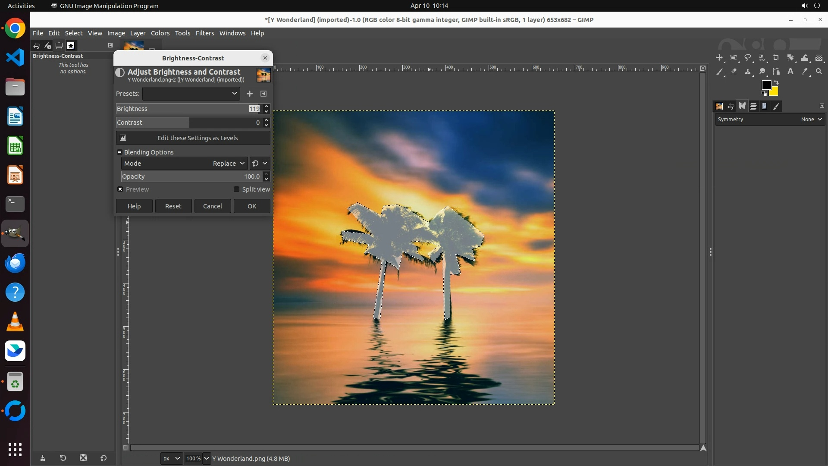Select the Crop tool
The width and height of the screenshot is (828, 466).
(776, 58)
